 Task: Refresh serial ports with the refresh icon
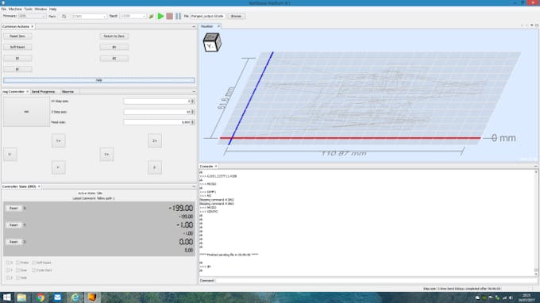pos(64,16)
